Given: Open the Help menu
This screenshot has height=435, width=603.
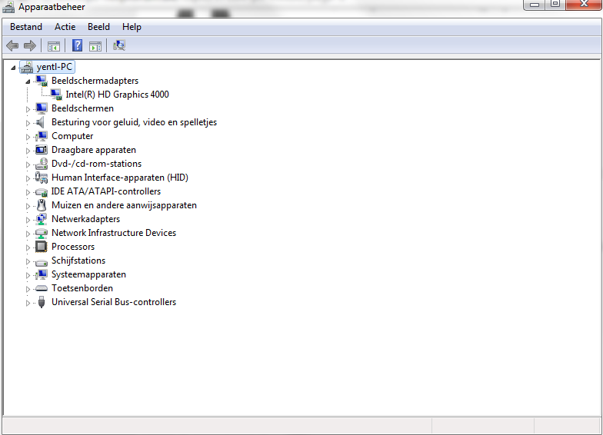Looking at the screenshot, I should [x=132, y=27].
